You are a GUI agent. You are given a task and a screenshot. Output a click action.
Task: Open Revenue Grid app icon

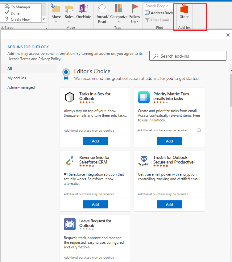tap(69, 160)
